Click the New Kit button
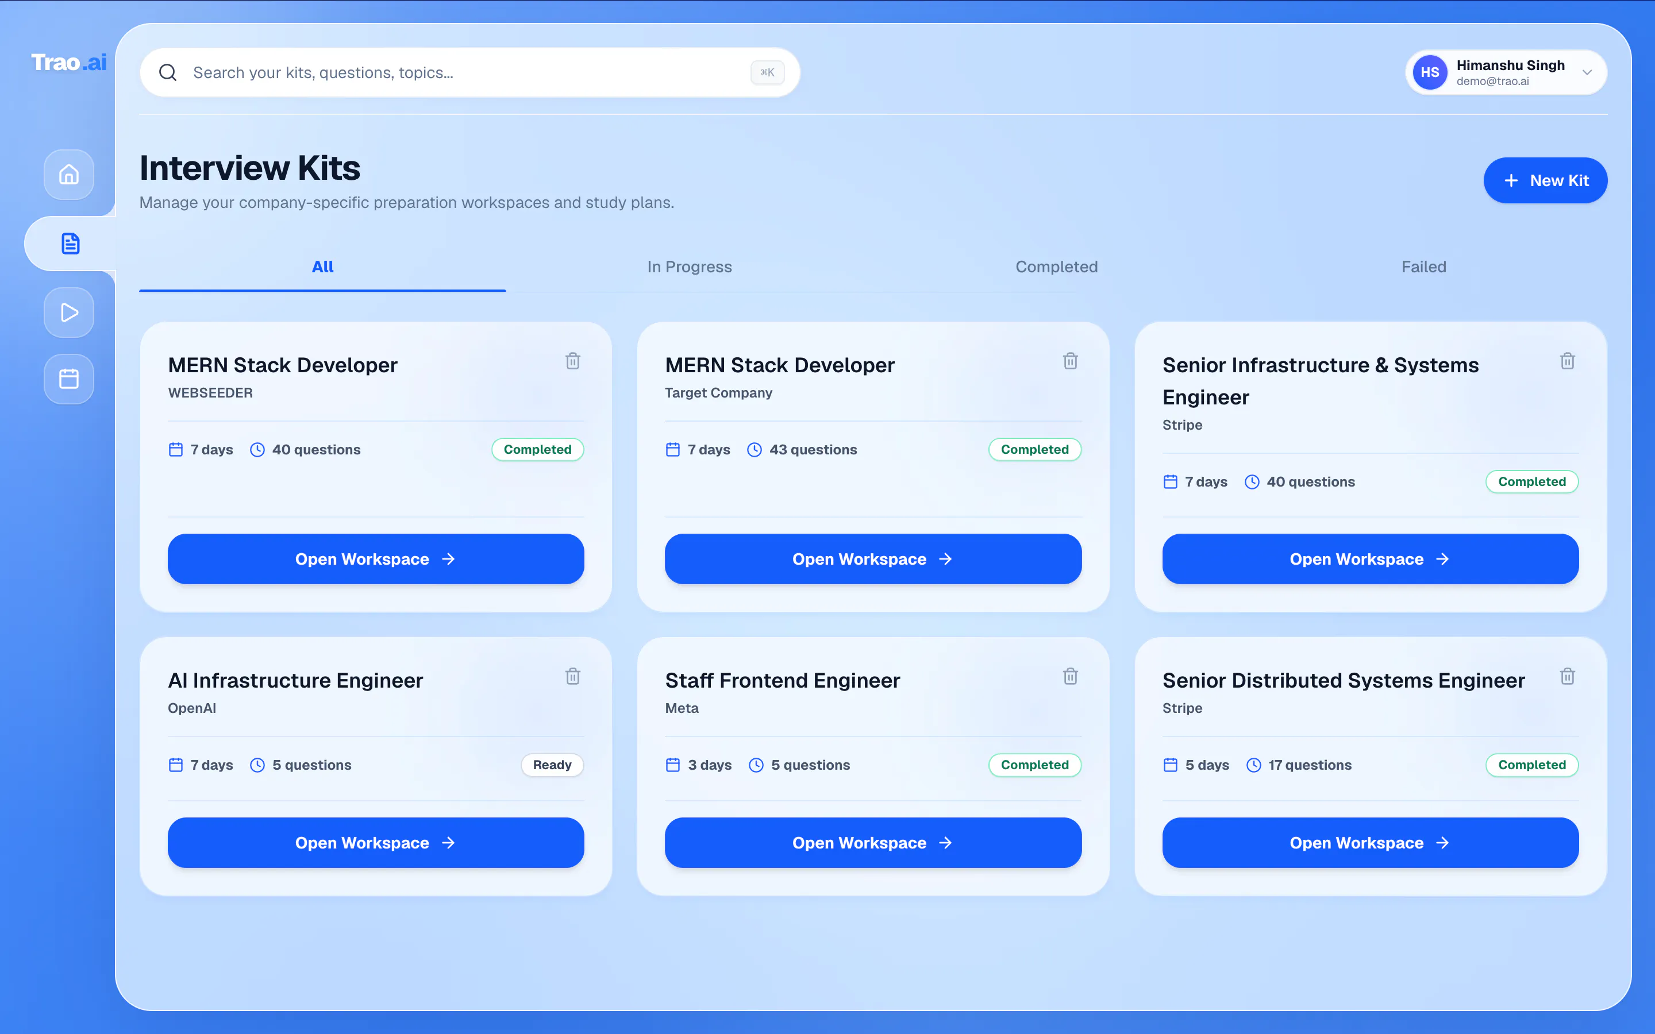1655x1034 pixels. (x=1546, y=180)
